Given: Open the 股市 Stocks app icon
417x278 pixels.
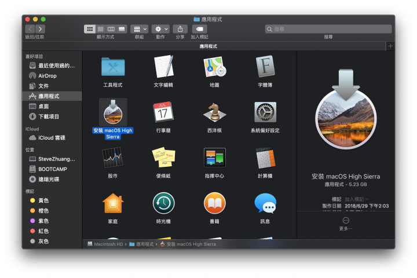Looking at the screenshot, I should [112, 158].
